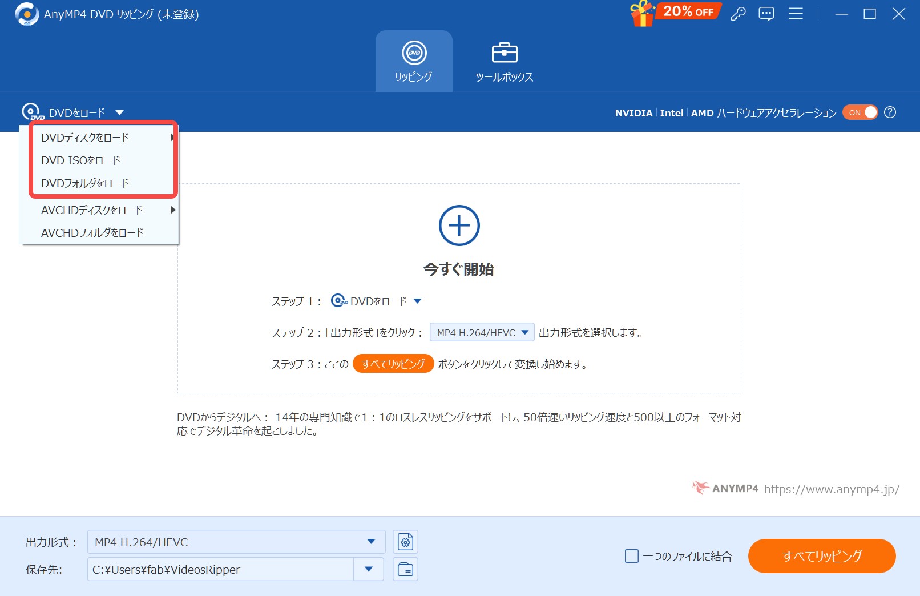Click the large plus icon to add DVD
The image size is (920, 596).
click(459, 225)
